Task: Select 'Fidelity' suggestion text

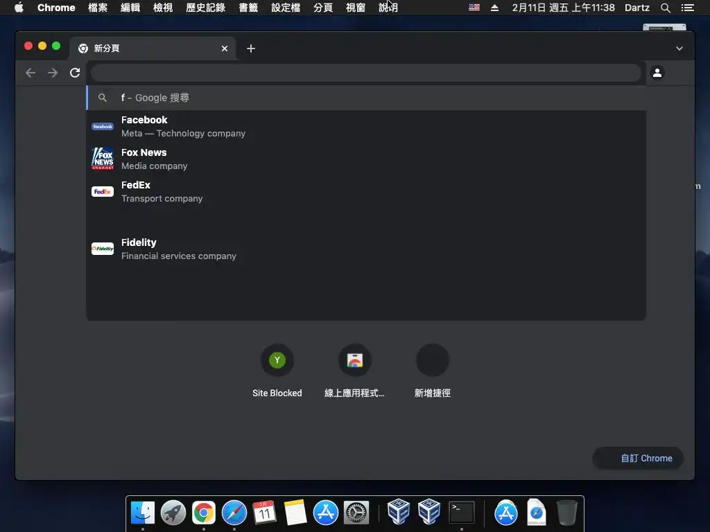Action: click(x=139, y=242)
